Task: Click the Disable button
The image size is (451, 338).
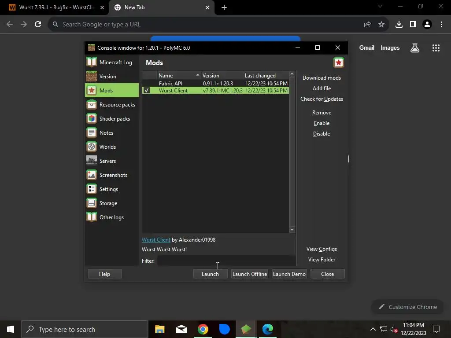Action: (x=322, y=134)
